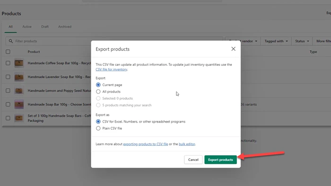Open the bulk editor link
Image resolution: width=331 pixels, height=186 pixels.
coord(187,144)
